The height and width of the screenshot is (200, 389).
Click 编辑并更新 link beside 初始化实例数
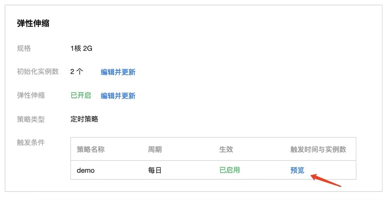click(x=118, y=72)
